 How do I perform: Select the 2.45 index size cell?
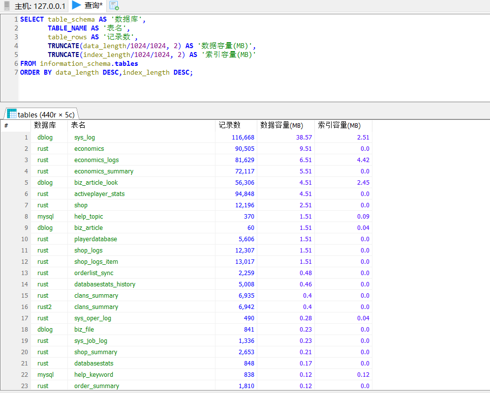[x=343, y=182]
